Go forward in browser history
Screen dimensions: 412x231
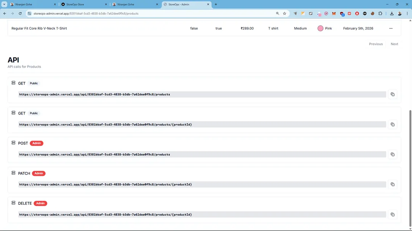pyautogui.click(x=12, y=13)
